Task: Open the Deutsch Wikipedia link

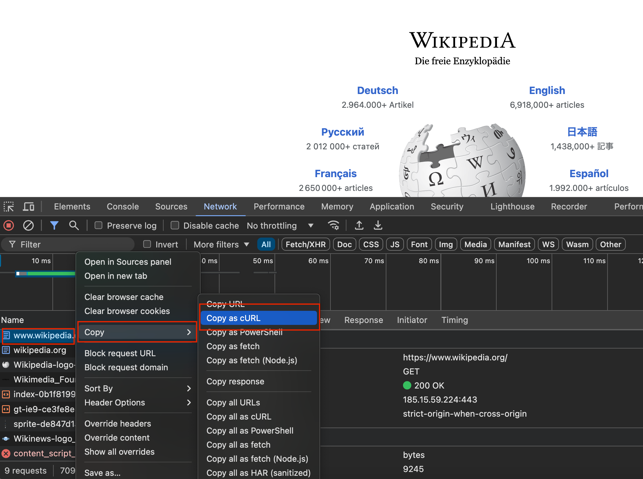Action: pyautogui.click(x=377, y=90)
